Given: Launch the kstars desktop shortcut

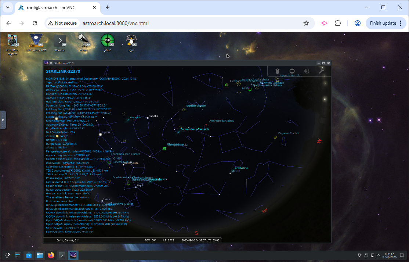Looking at the screenshot, I should [84, 43].
